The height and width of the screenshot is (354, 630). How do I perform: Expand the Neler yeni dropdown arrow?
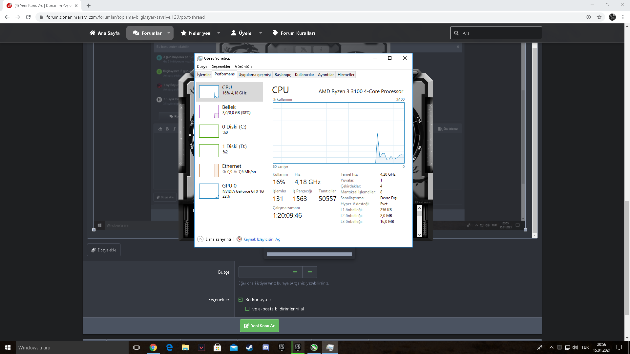click(219, 33)
